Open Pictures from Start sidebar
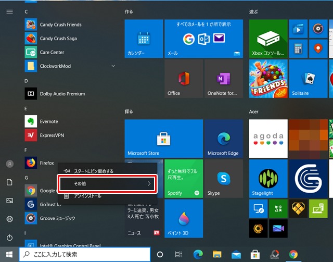333x262 pixels. 9,201
